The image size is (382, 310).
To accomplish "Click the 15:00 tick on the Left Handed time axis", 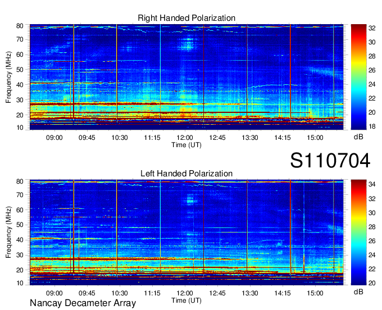I will 315,293.
